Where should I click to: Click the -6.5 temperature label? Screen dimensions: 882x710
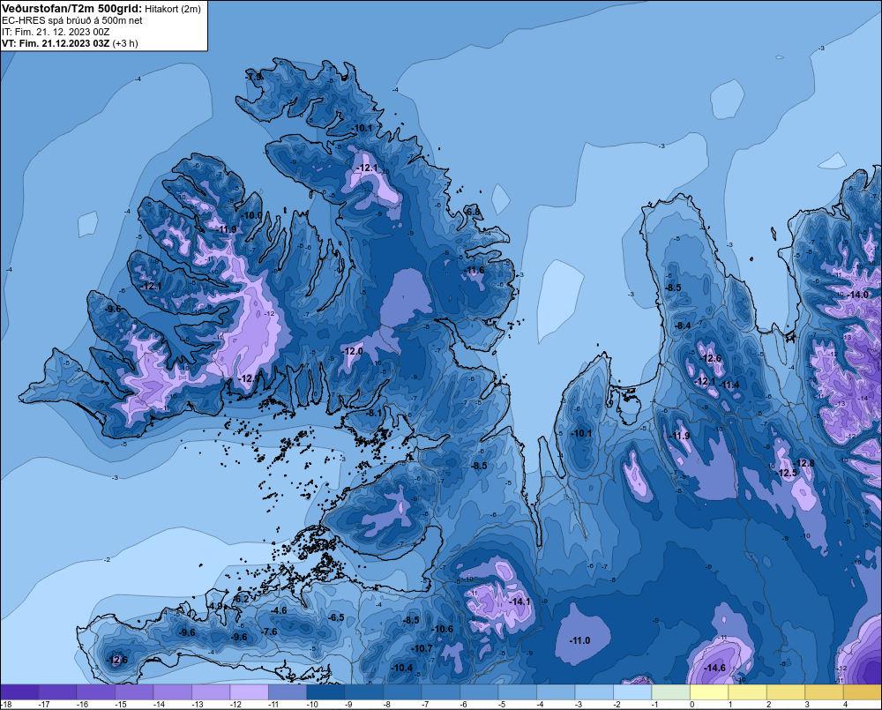336,617
